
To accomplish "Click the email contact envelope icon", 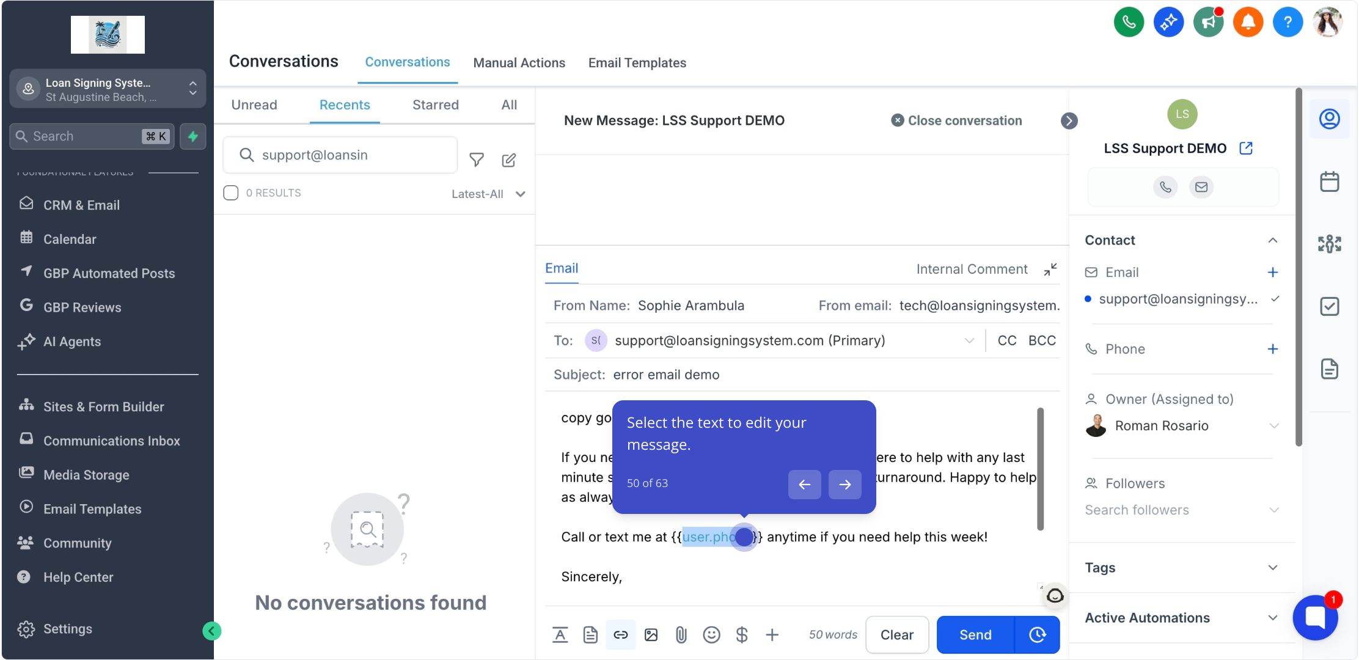I will [1201, 187].
